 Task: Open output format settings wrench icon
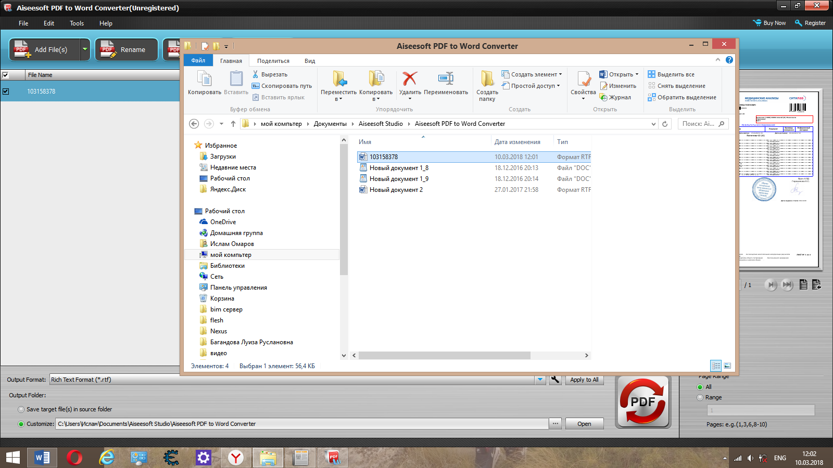(556, 380)
